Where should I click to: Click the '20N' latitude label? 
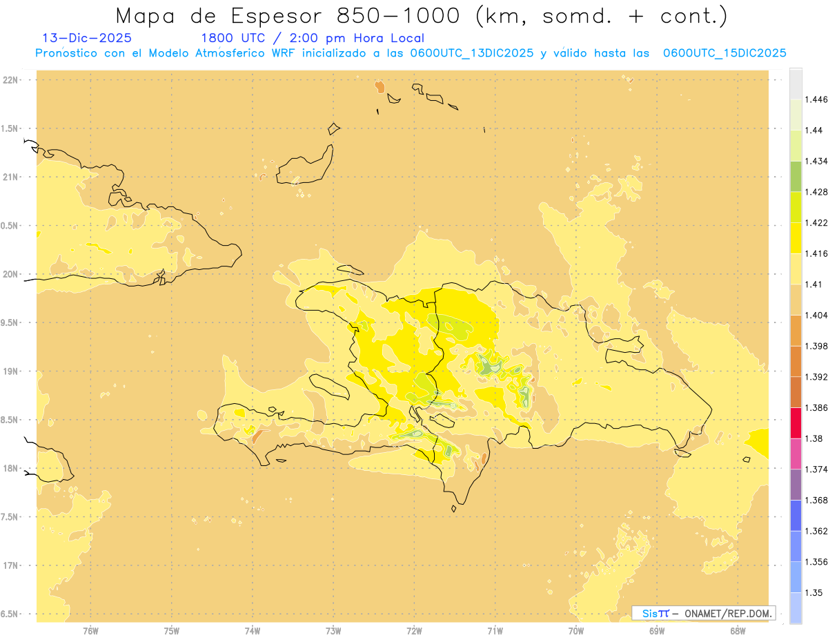[10, 274]
